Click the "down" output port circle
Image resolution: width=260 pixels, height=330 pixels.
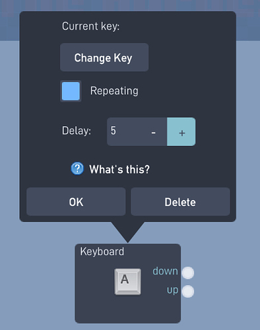point(188,273)
